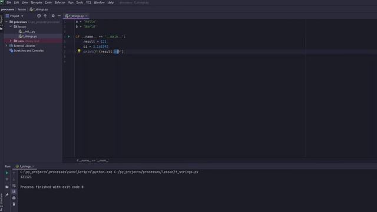Select the lesson folder row

pos(33,26)
